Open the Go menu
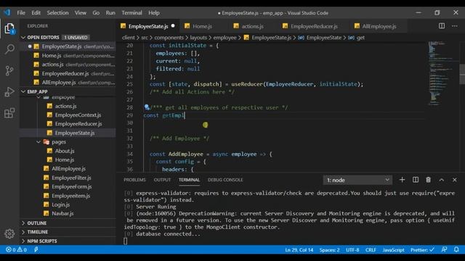 tap(96, 13)
